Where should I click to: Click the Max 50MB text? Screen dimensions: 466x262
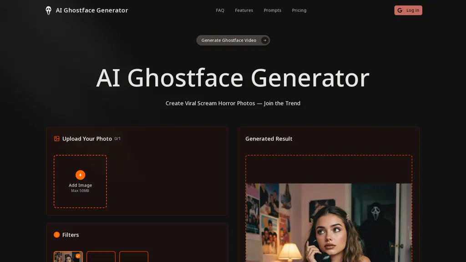80,191
